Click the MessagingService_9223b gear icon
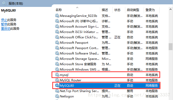Viewport: 173px width, 100px height. [x=57, y=16]
